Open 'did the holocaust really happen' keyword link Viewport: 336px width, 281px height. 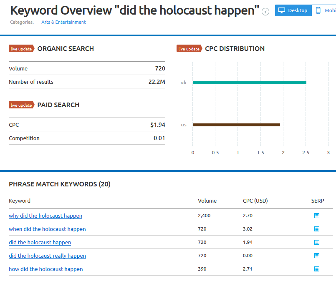tap(47, 256)
